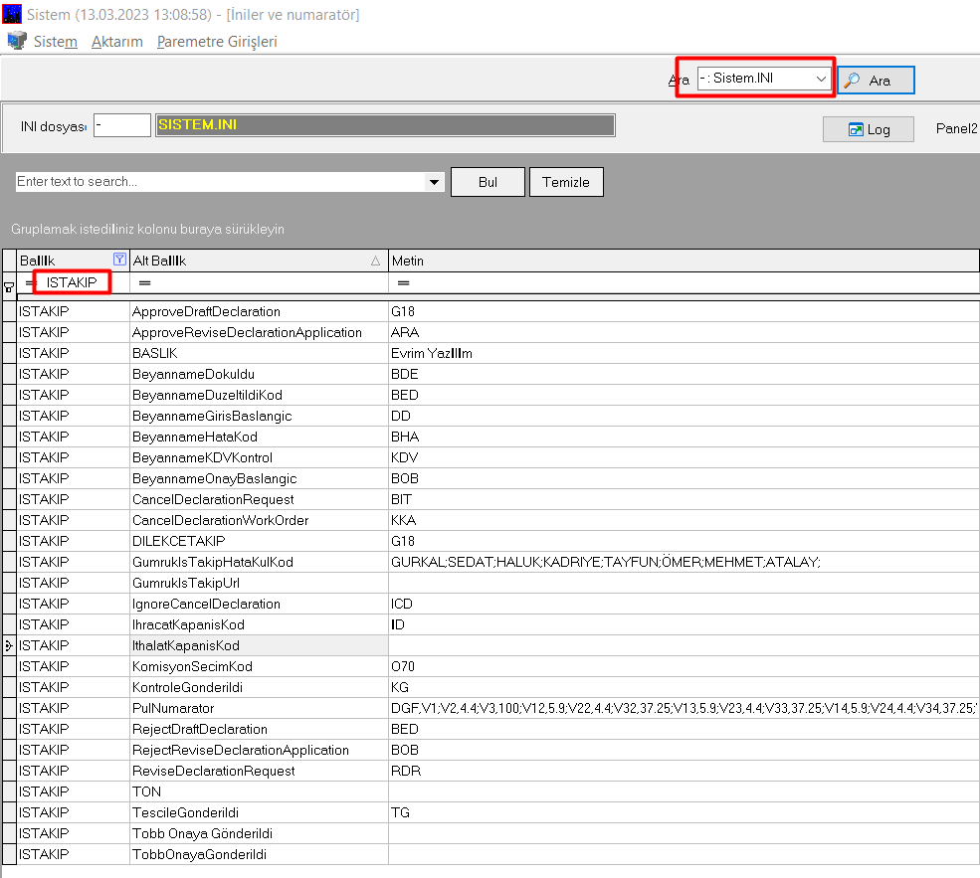Click the filter icon on Başlık column
This screenshot has height=878, width=980.
119,260
